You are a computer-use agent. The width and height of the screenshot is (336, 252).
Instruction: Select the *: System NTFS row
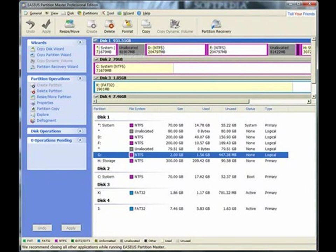(191, 125)
